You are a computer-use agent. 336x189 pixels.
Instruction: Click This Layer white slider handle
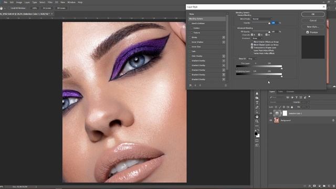[x=281, y=69]
